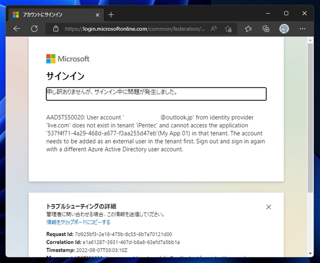Image resolution: width=320 pixels, height=263 pixels.
Task: Open a new browser tab
Action: [111, 15]
